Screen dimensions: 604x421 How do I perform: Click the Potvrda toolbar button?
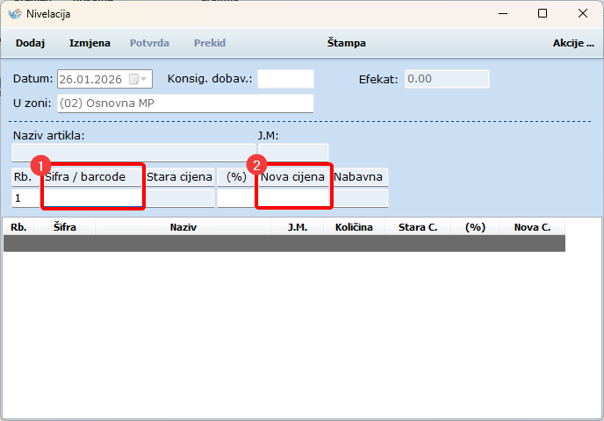[x=149, y=43]
